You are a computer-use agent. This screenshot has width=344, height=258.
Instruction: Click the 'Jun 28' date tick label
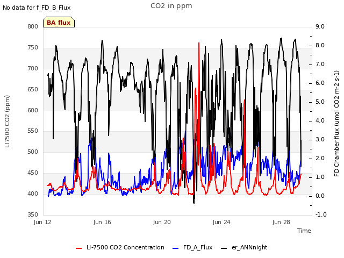coord(281,222)
